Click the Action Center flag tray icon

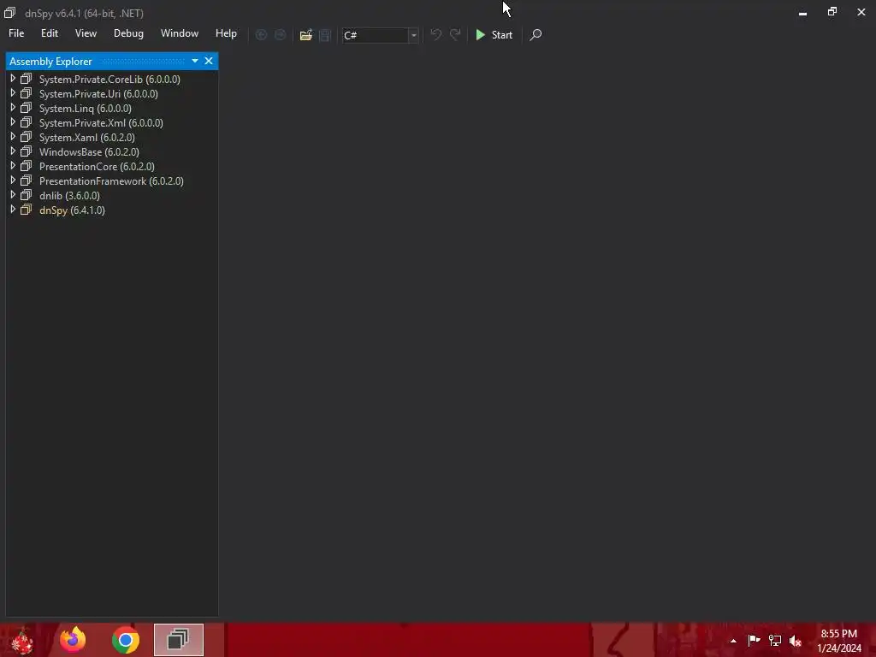pyautogui.click(x=754, y=640)
